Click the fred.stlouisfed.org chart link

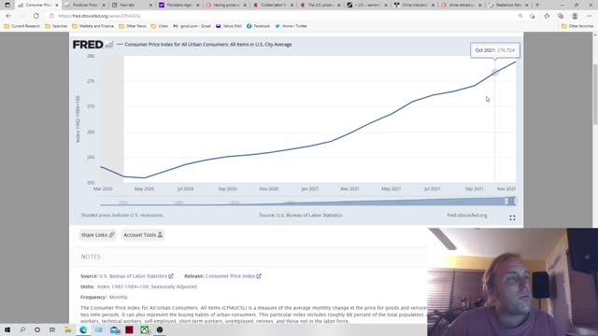point(467,216)
